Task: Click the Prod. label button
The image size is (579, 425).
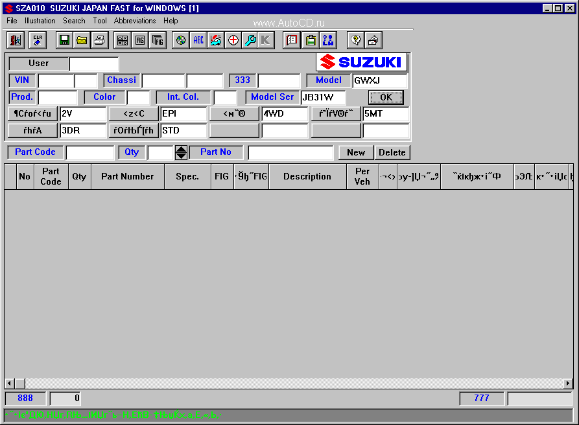Action: pos(22,97)
